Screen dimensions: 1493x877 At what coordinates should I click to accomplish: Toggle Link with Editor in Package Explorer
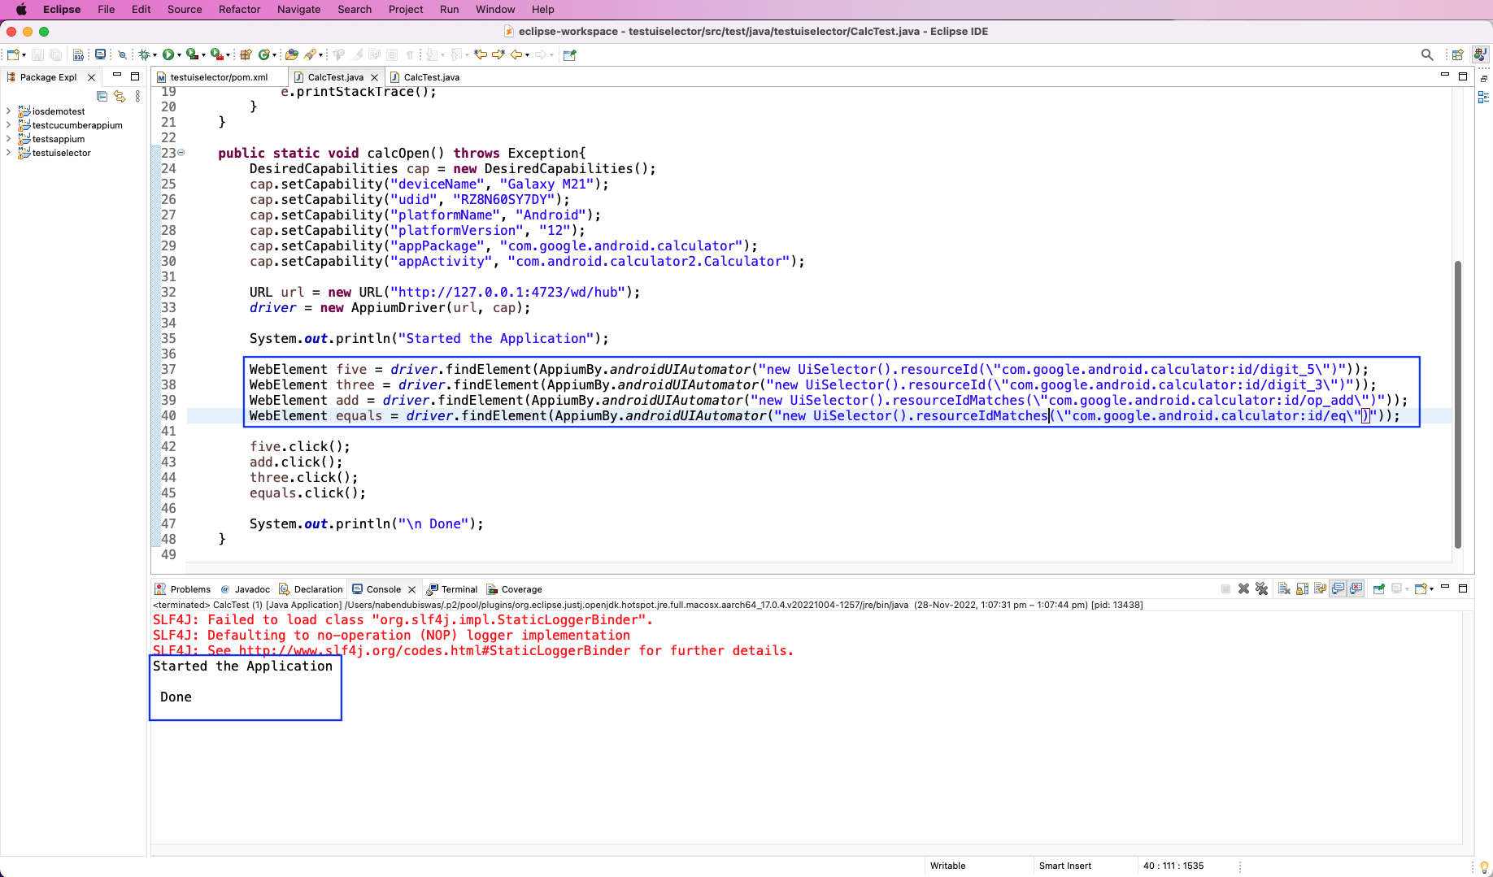coord(120,96)
